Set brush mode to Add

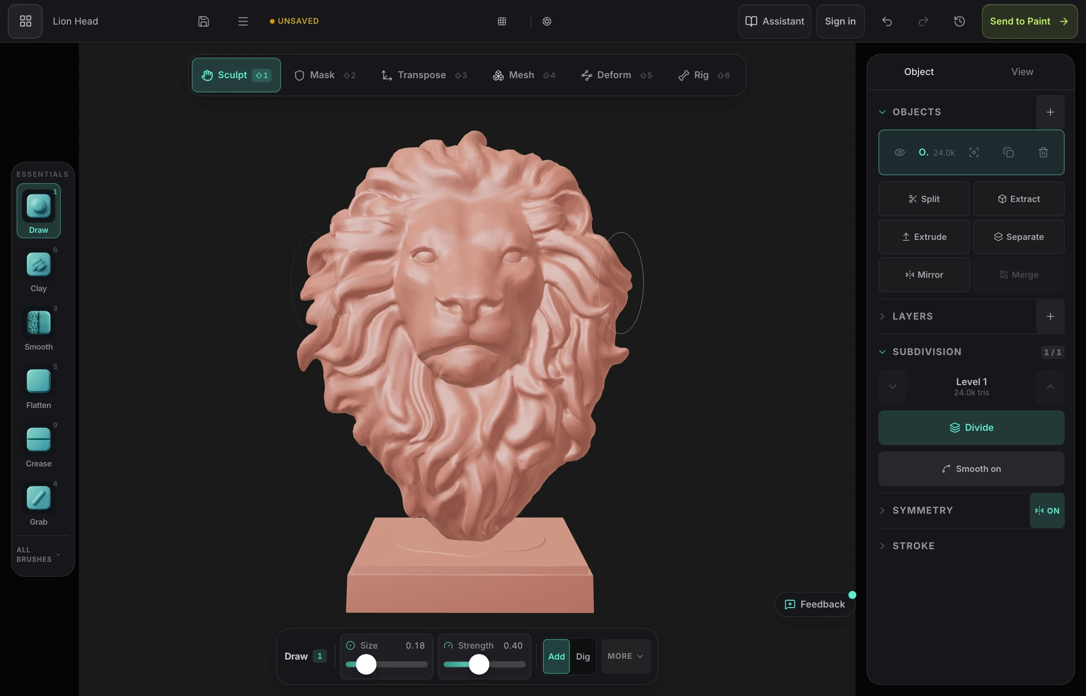[557, 656]
